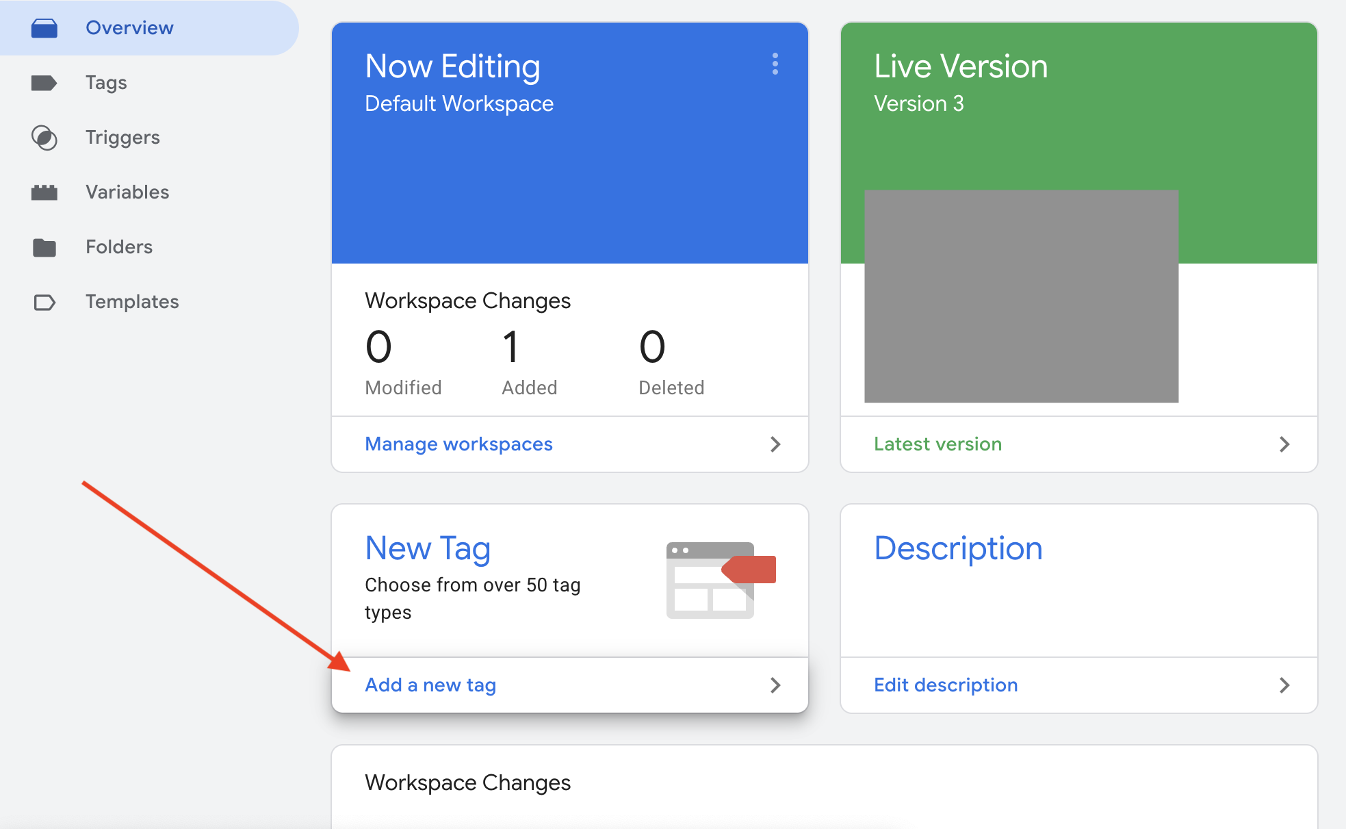Screen dimensions: 1346x829
Task: Click the Variables brick icon
Action: 44,192
